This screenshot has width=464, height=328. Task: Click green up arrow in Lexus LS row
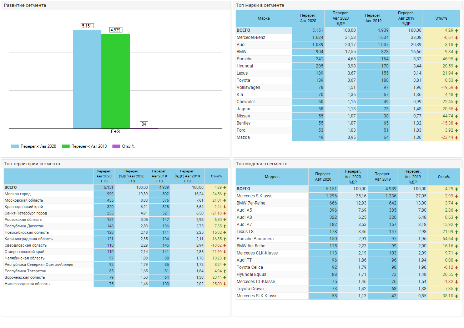tap(457, 232)
